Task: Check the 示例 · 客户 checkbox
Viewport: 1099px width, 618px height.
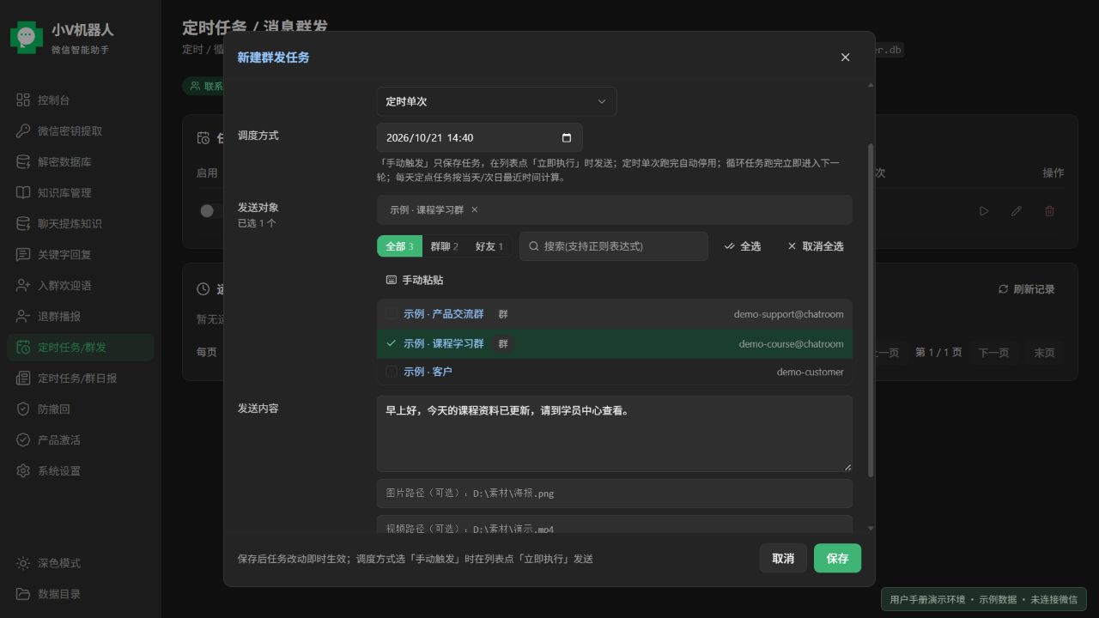Action: pyautogui.click(x=392, y=372)
